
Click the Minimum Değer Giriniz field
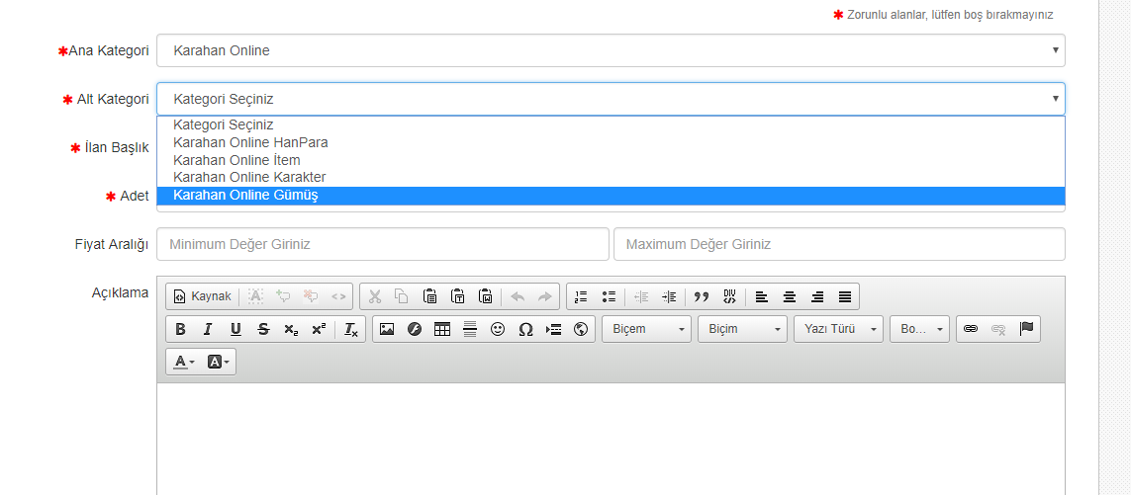pyautogui.click(x=382, y=244)
